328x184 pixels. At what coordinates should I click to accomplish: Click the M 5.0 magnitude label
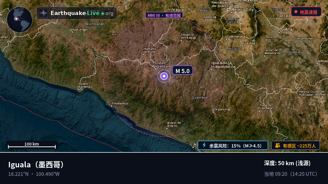coord(183,71)
